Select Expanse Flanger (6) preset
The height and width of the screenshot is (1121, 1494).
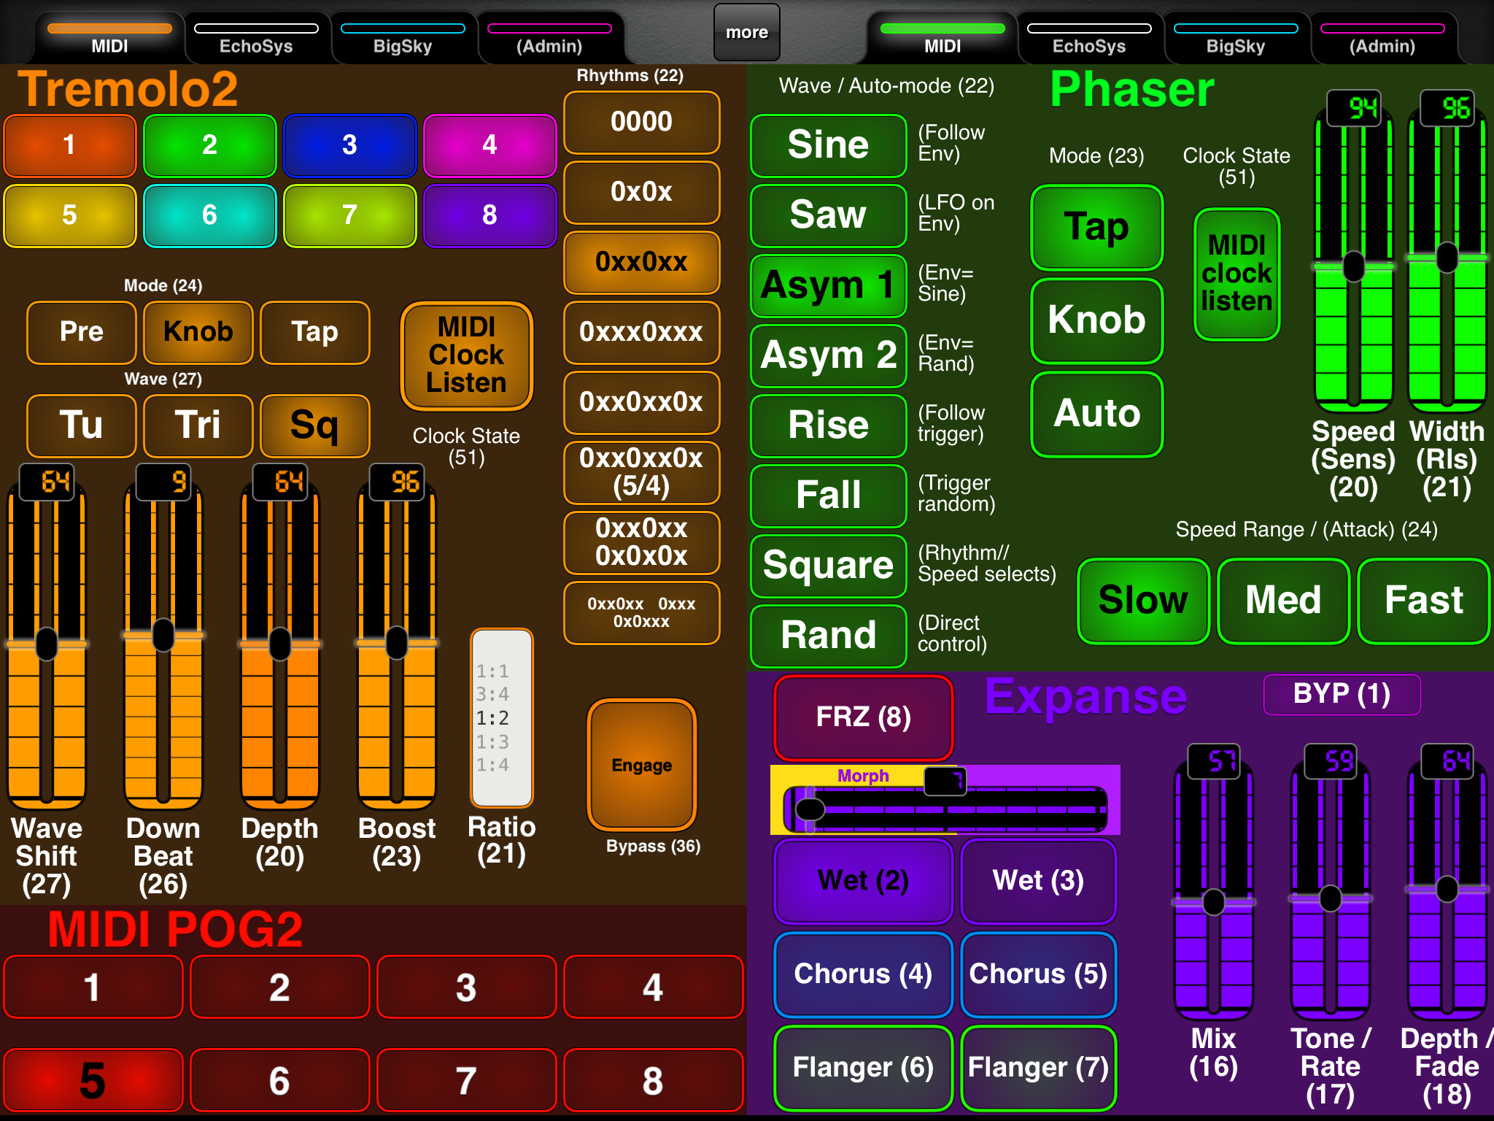[864, 1068]
